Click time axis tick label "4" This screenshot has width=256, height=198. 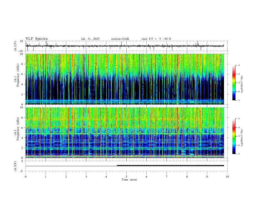coord(106,177)
